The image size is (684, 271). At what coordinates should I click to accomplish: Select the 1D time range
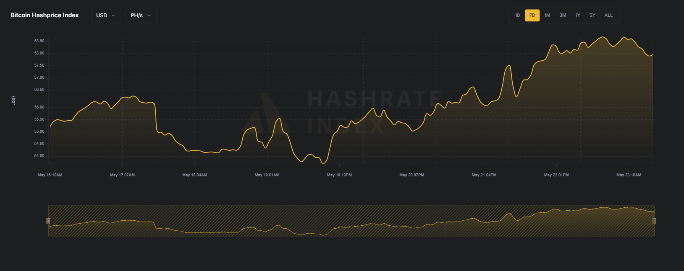tap(518, 15)
